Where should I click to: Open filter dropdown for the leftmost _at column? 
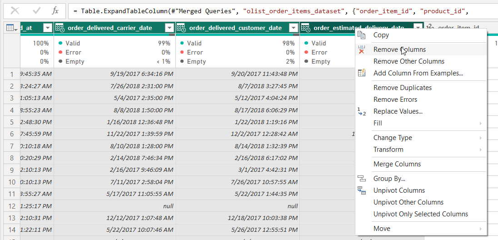48,28
